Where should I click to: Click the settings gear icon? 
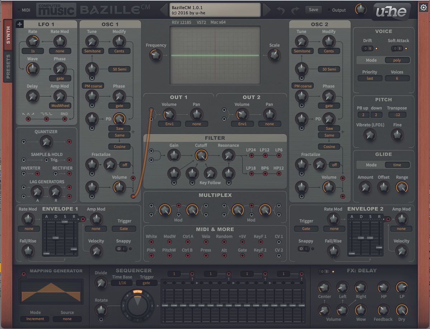pyautogui.click(x=424, y=6)
